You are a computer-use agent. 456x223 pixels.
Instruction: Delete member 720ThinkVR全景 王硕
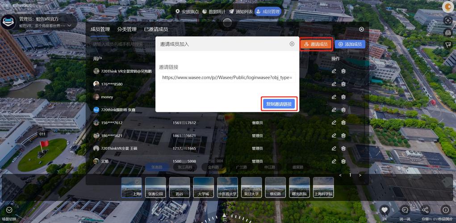coord(343,149)
